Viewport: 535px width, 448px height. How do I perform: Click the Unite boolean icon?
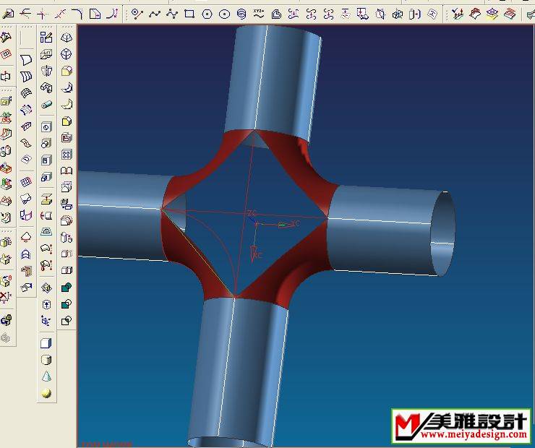coord(67,288)
